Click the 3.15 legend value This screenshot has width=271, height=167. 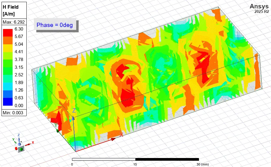click(x=19, y=67)
